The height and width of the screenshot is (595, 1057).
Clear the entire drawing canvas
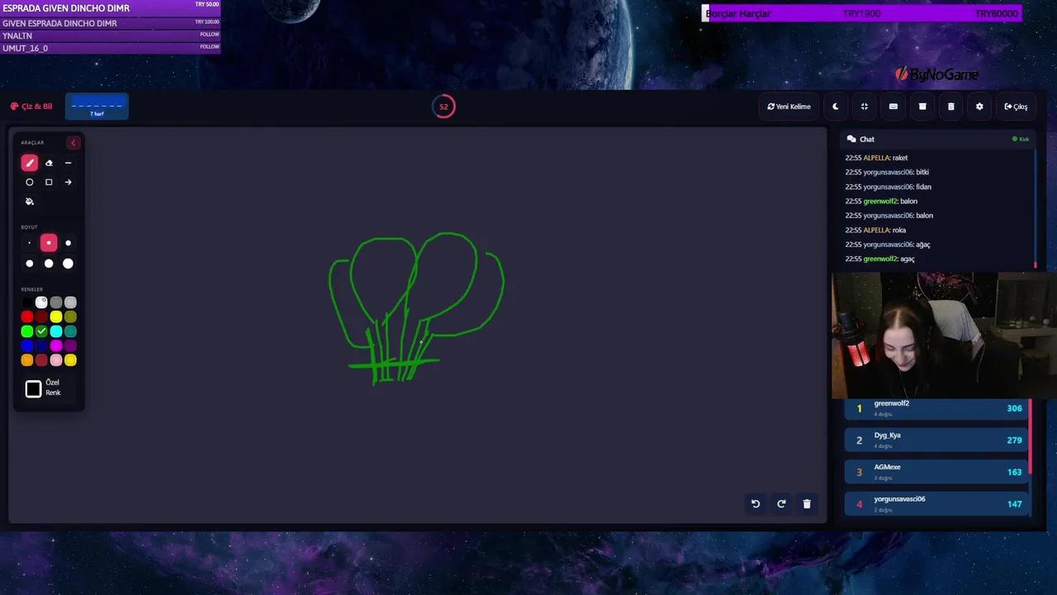[x=807, y=503]
